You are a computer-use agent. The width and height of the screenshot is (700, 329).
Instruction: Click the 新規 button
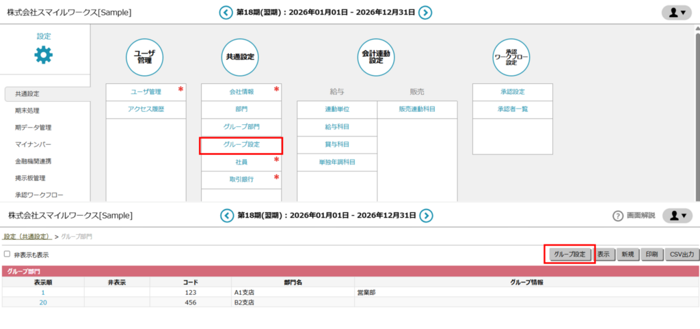point(628,254)
